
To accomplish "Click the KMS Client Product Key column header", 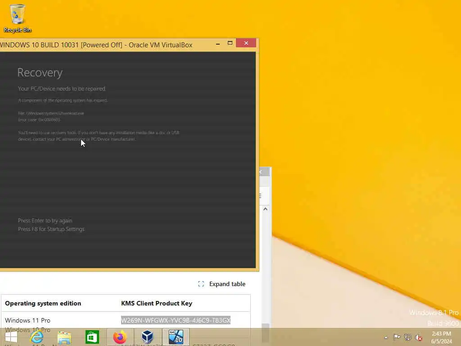I will [x=156, y=303].
